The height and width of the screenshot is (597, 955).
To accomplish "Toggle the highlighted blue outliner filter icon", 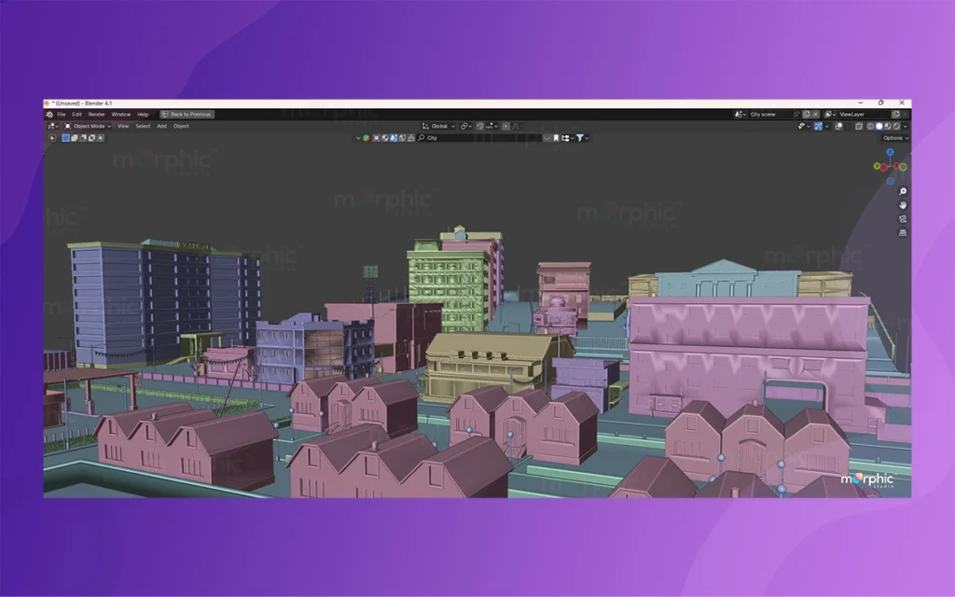I will [x=394, y=138].
